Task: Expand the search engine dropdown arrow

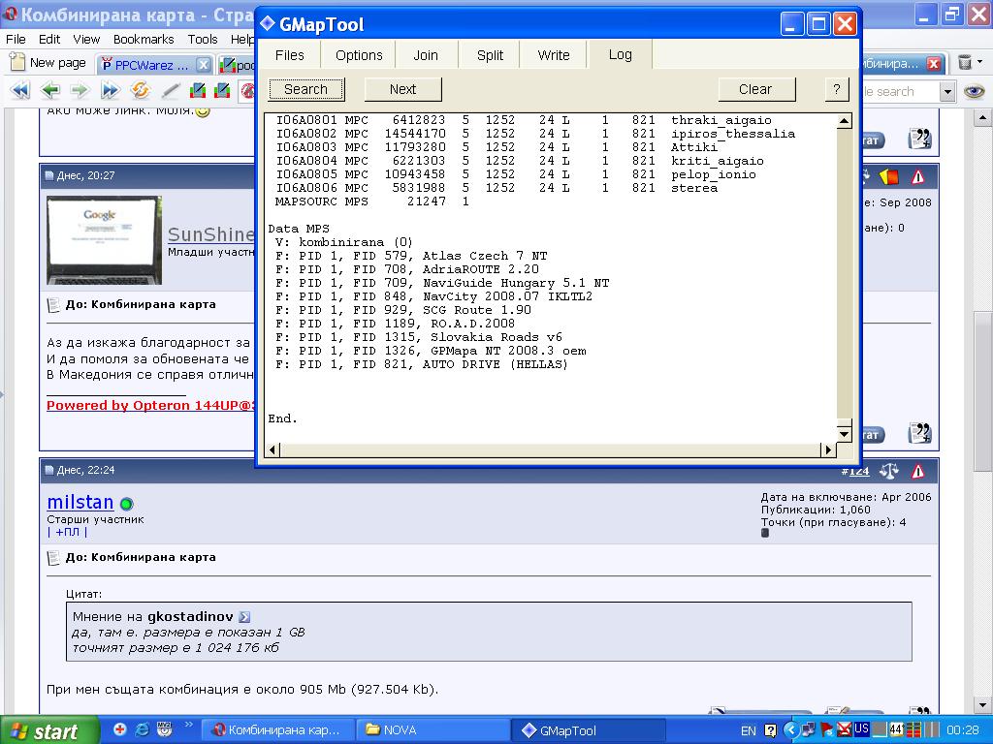Action: coord(946,91)
